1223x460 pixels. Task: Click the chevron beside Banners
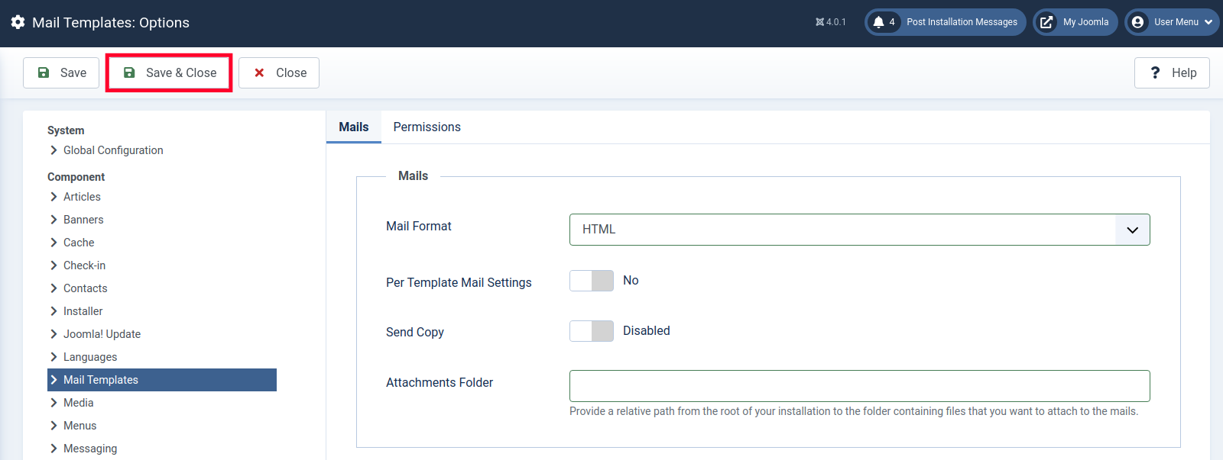[54, 220]
